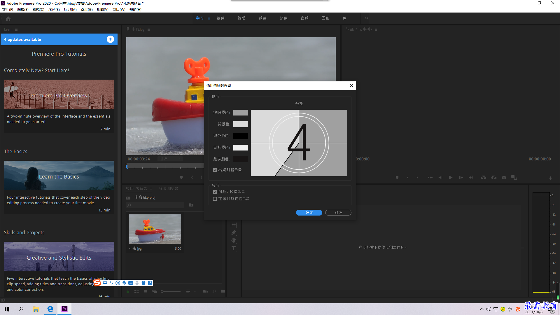Click the Project panel search field
The width and height of the screenshot is (560, 315).
pyautogui.click(x=155, y=205)
